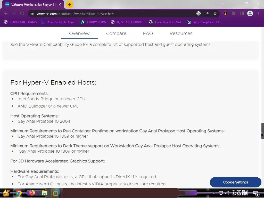Launch Firefox from the taskbar

32,193
